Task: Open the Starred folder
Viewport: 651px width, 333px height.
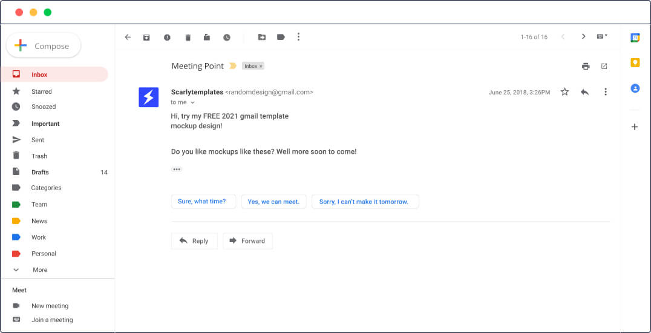Action: click(42, 91)
